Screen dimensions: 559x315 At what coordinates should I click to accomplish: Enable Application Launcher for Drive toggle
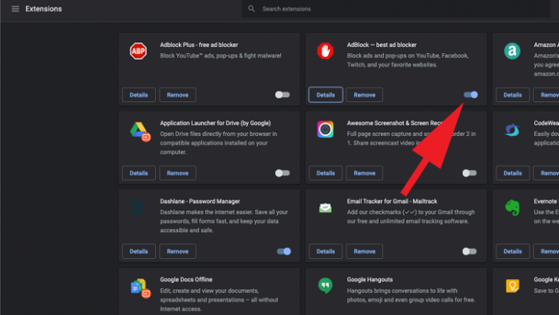click(x=283, y=173)
